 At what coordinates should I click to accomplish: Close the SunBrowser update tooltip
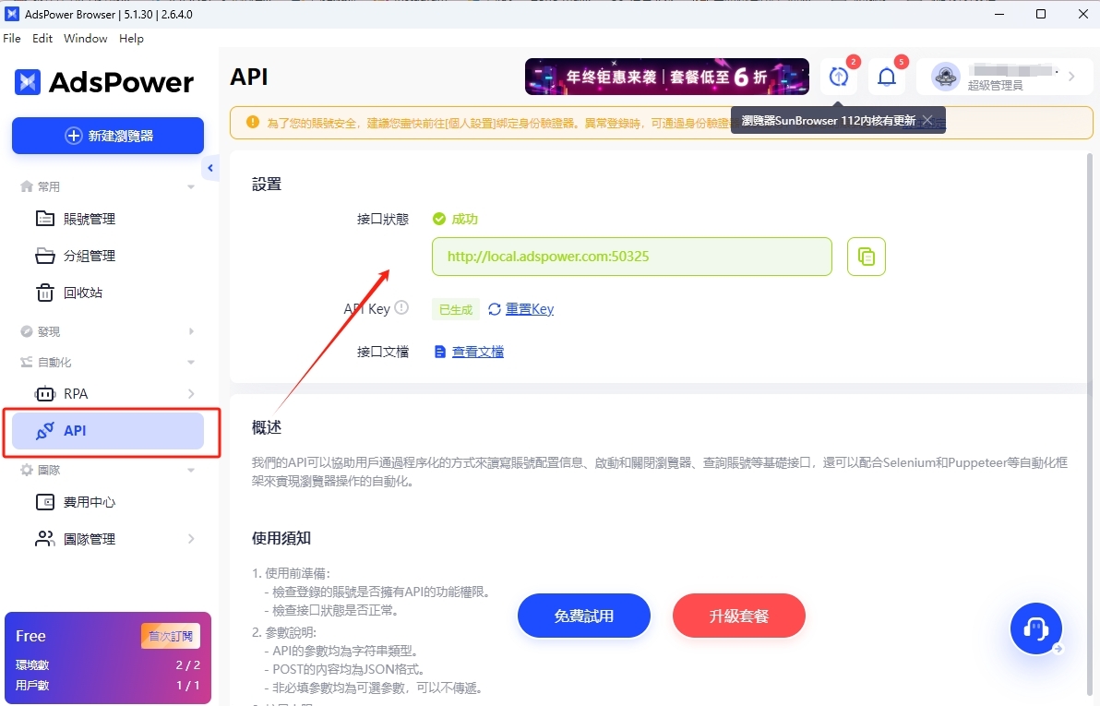pos(927,121)
